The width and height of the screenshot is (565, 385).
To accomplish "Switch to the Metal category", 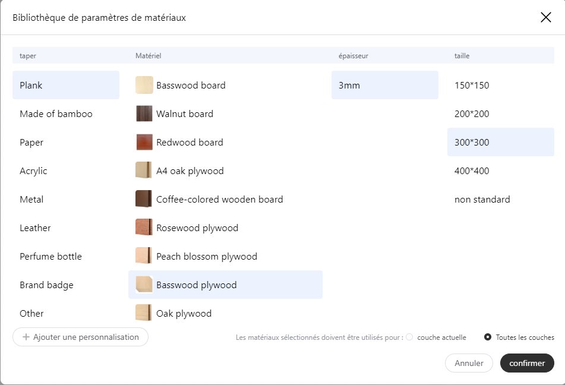I will point(31,199).
